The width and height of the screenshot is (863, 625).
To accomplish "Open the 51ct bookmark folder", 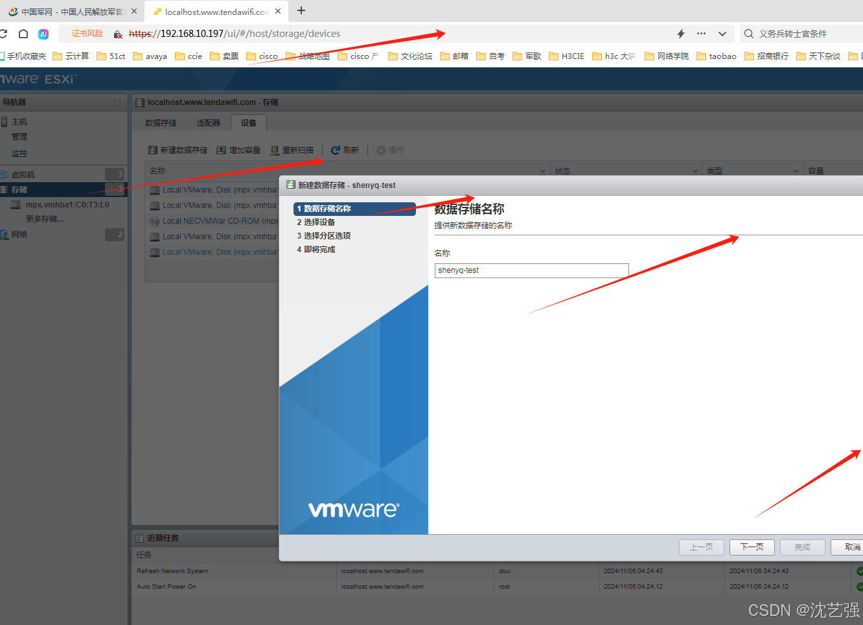I will [111, 56].
